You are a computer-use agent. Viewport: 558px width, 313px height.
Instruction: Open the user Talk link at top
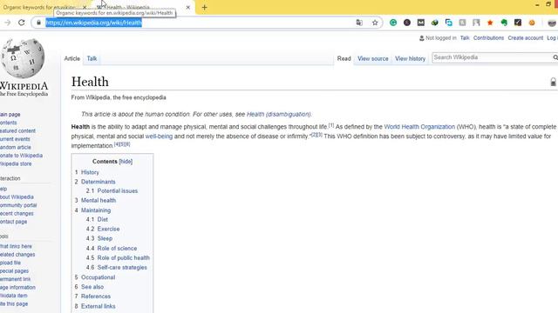(465, 38)
